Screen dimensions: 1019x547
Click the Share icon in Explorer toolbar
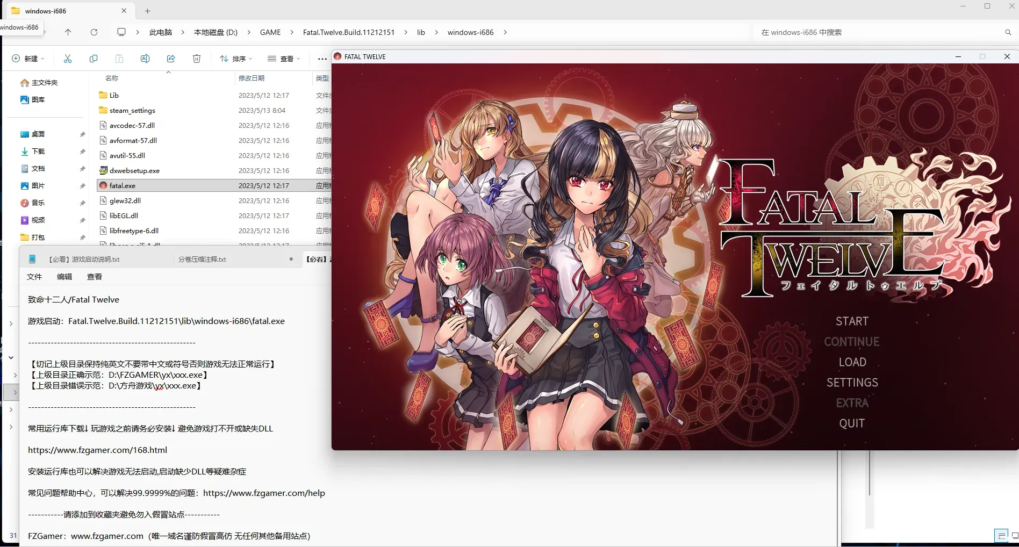[x=171, y=59]
